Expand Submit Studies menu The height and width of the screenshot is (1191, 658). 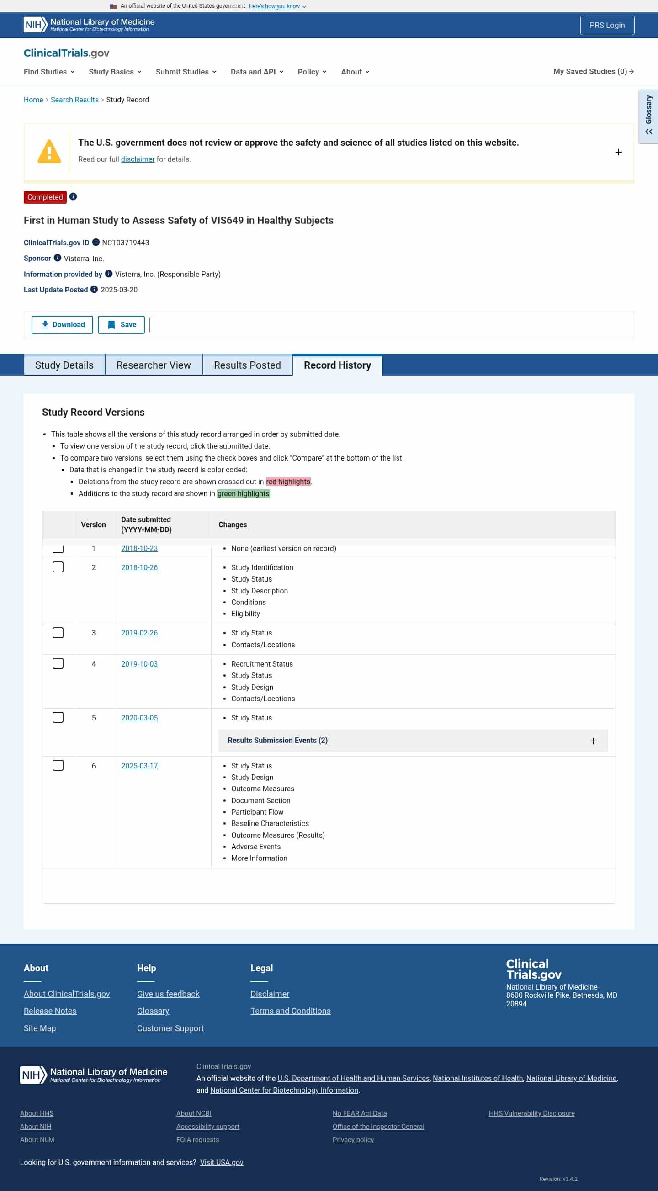(186, 72)
